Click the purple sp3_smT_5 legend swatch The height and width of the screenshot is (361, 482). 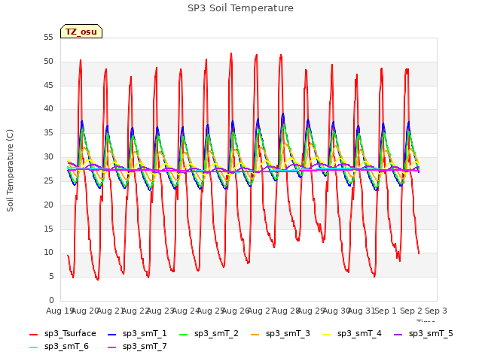coord(398,334)
